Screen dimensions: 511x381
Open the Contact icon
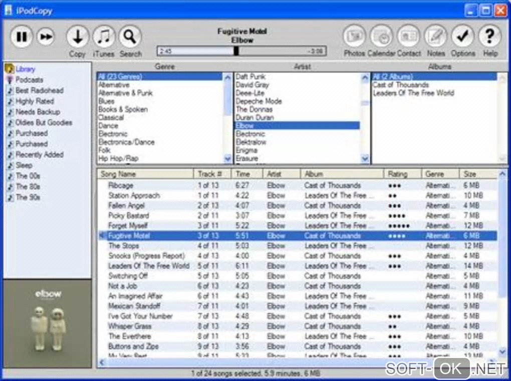click(408, 36)
